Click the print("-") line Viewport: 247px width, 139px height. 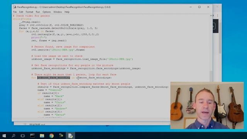(x=39, y=37)
